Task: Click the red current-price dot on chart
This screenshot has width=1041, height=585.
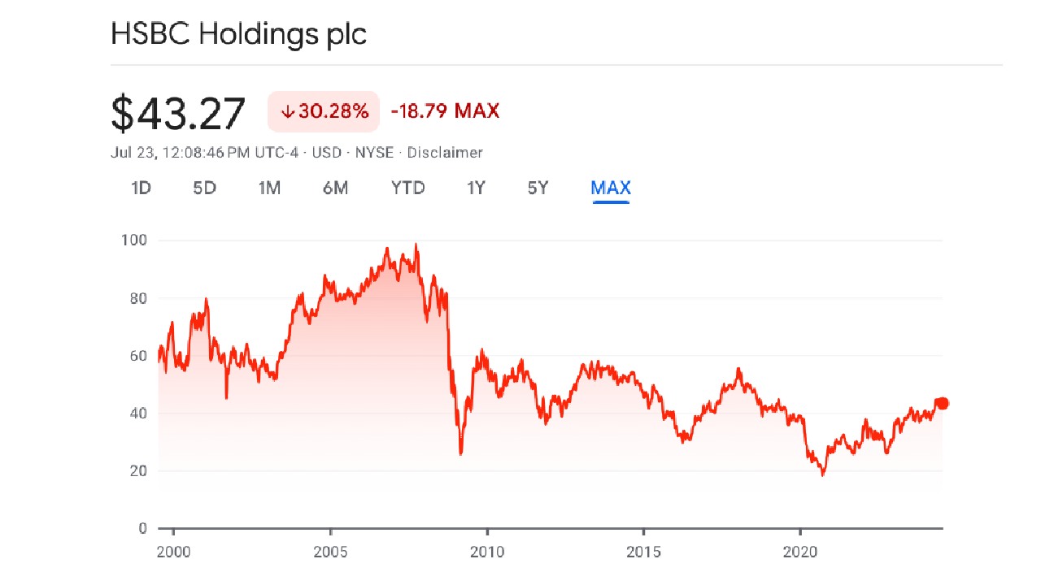Action: [943, 403]
